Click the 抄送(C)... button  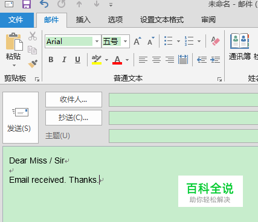pyautogui.click(x=74, y=118)
